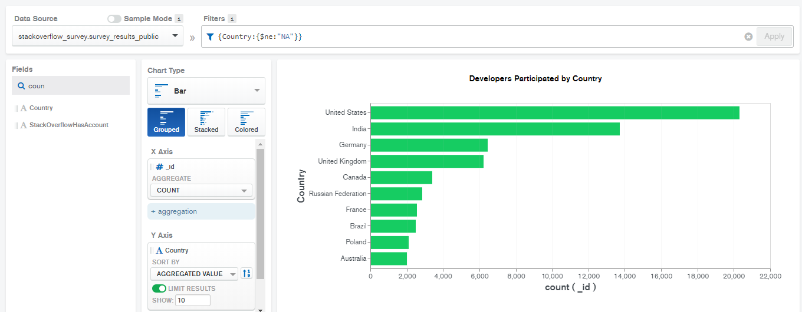Grab the drag handle beside the Country field
Image resolution: width=802 pixels, height=312 pixels.
16,108
